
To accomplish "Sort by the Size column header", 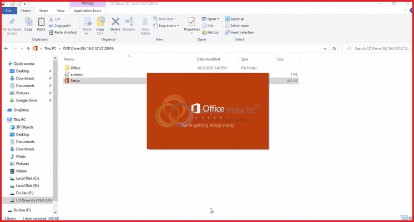I will (280, 59).
